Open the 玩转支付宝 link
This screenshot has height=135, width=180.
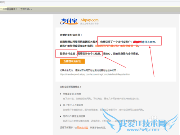tap(82, 127)
